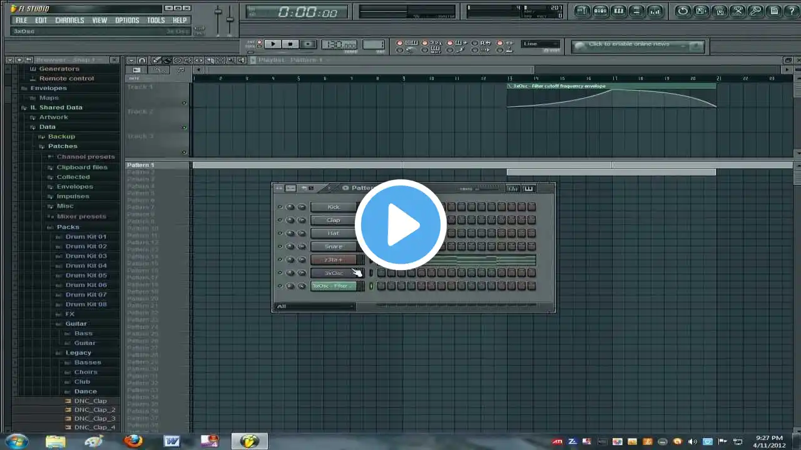Toggle mute LED for the Hat channel
Image resolution: width=801 pixels, height=450 pixels.
coord(280,233)
